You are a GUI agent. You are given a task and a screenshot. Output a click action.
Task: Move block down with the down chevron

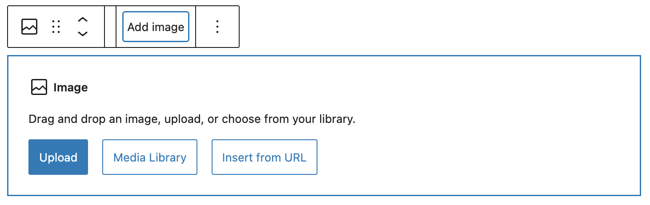[83, 34]
